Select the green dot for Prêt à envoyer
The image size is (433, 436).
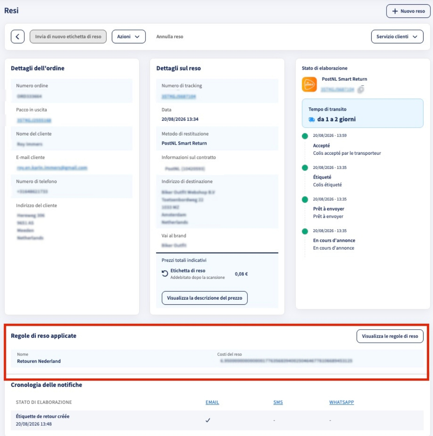(305, 200)
